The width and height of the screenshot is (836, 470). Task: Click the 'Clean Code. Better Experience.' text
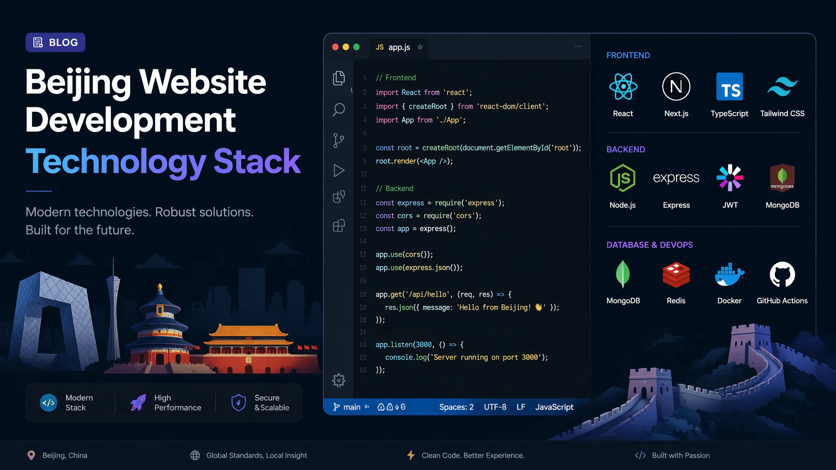point(473,455)
